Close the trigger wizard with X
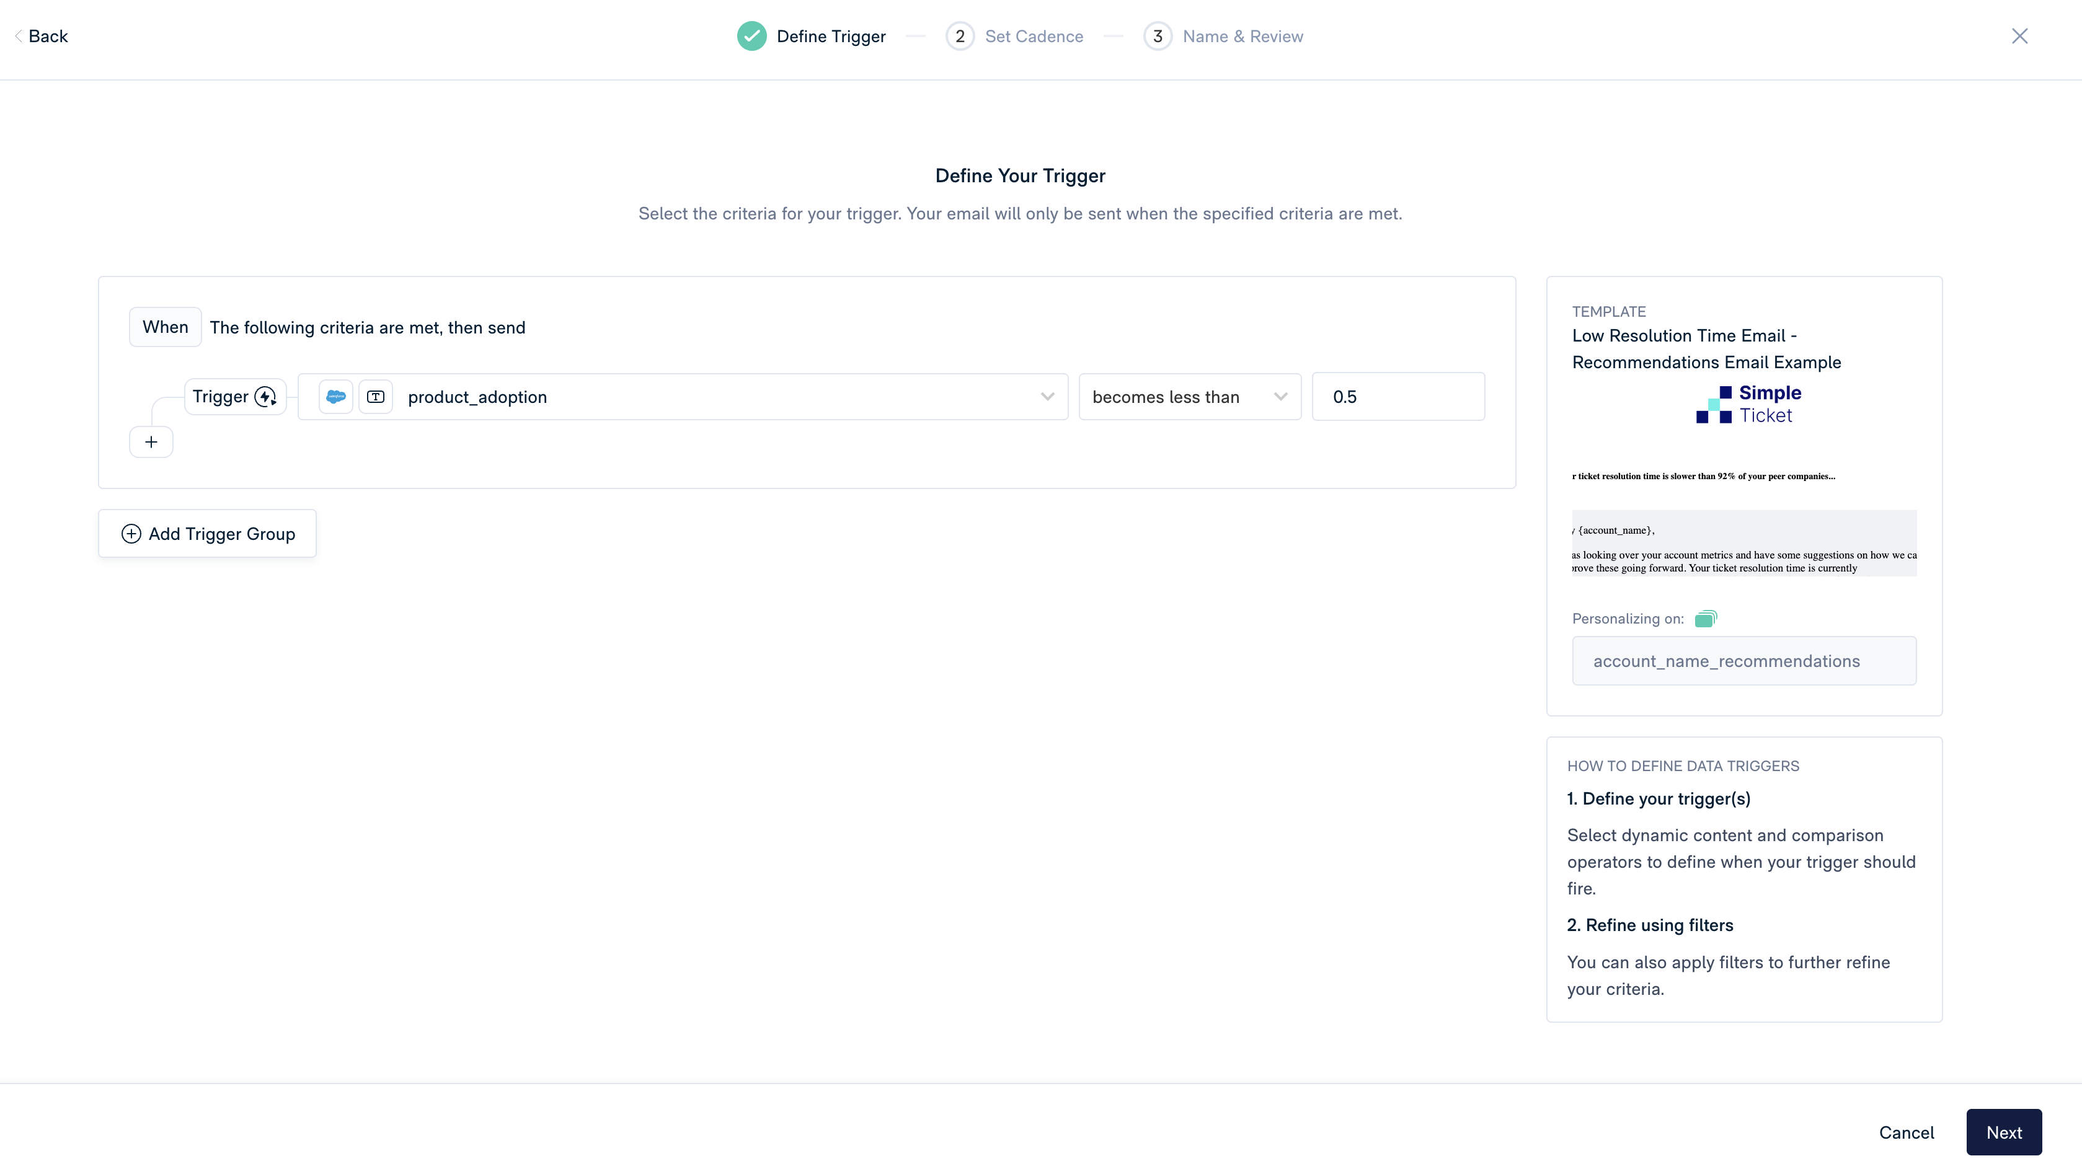 (x=2019, y=37)
